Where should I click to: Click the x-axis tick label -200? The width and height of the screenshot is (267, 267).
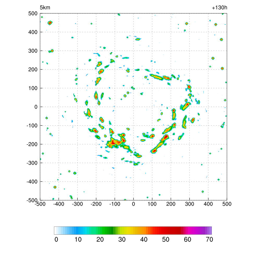click(x=96, y=204)
